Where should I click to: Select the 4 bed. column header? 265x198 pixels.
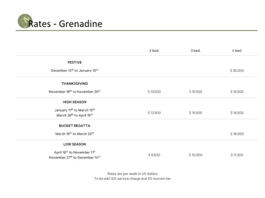click(237, 51)
